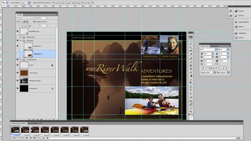Toggle Faux Bold in Character panel
251x141 pixels.
[x=203, y=69]
